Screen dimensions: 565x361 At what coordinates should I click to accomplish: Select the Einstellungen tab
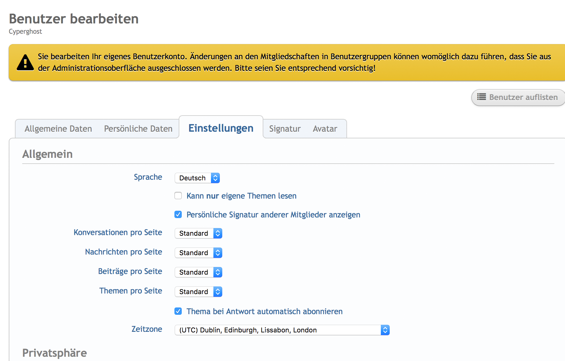pyautogui.click(x=221, y=128)
